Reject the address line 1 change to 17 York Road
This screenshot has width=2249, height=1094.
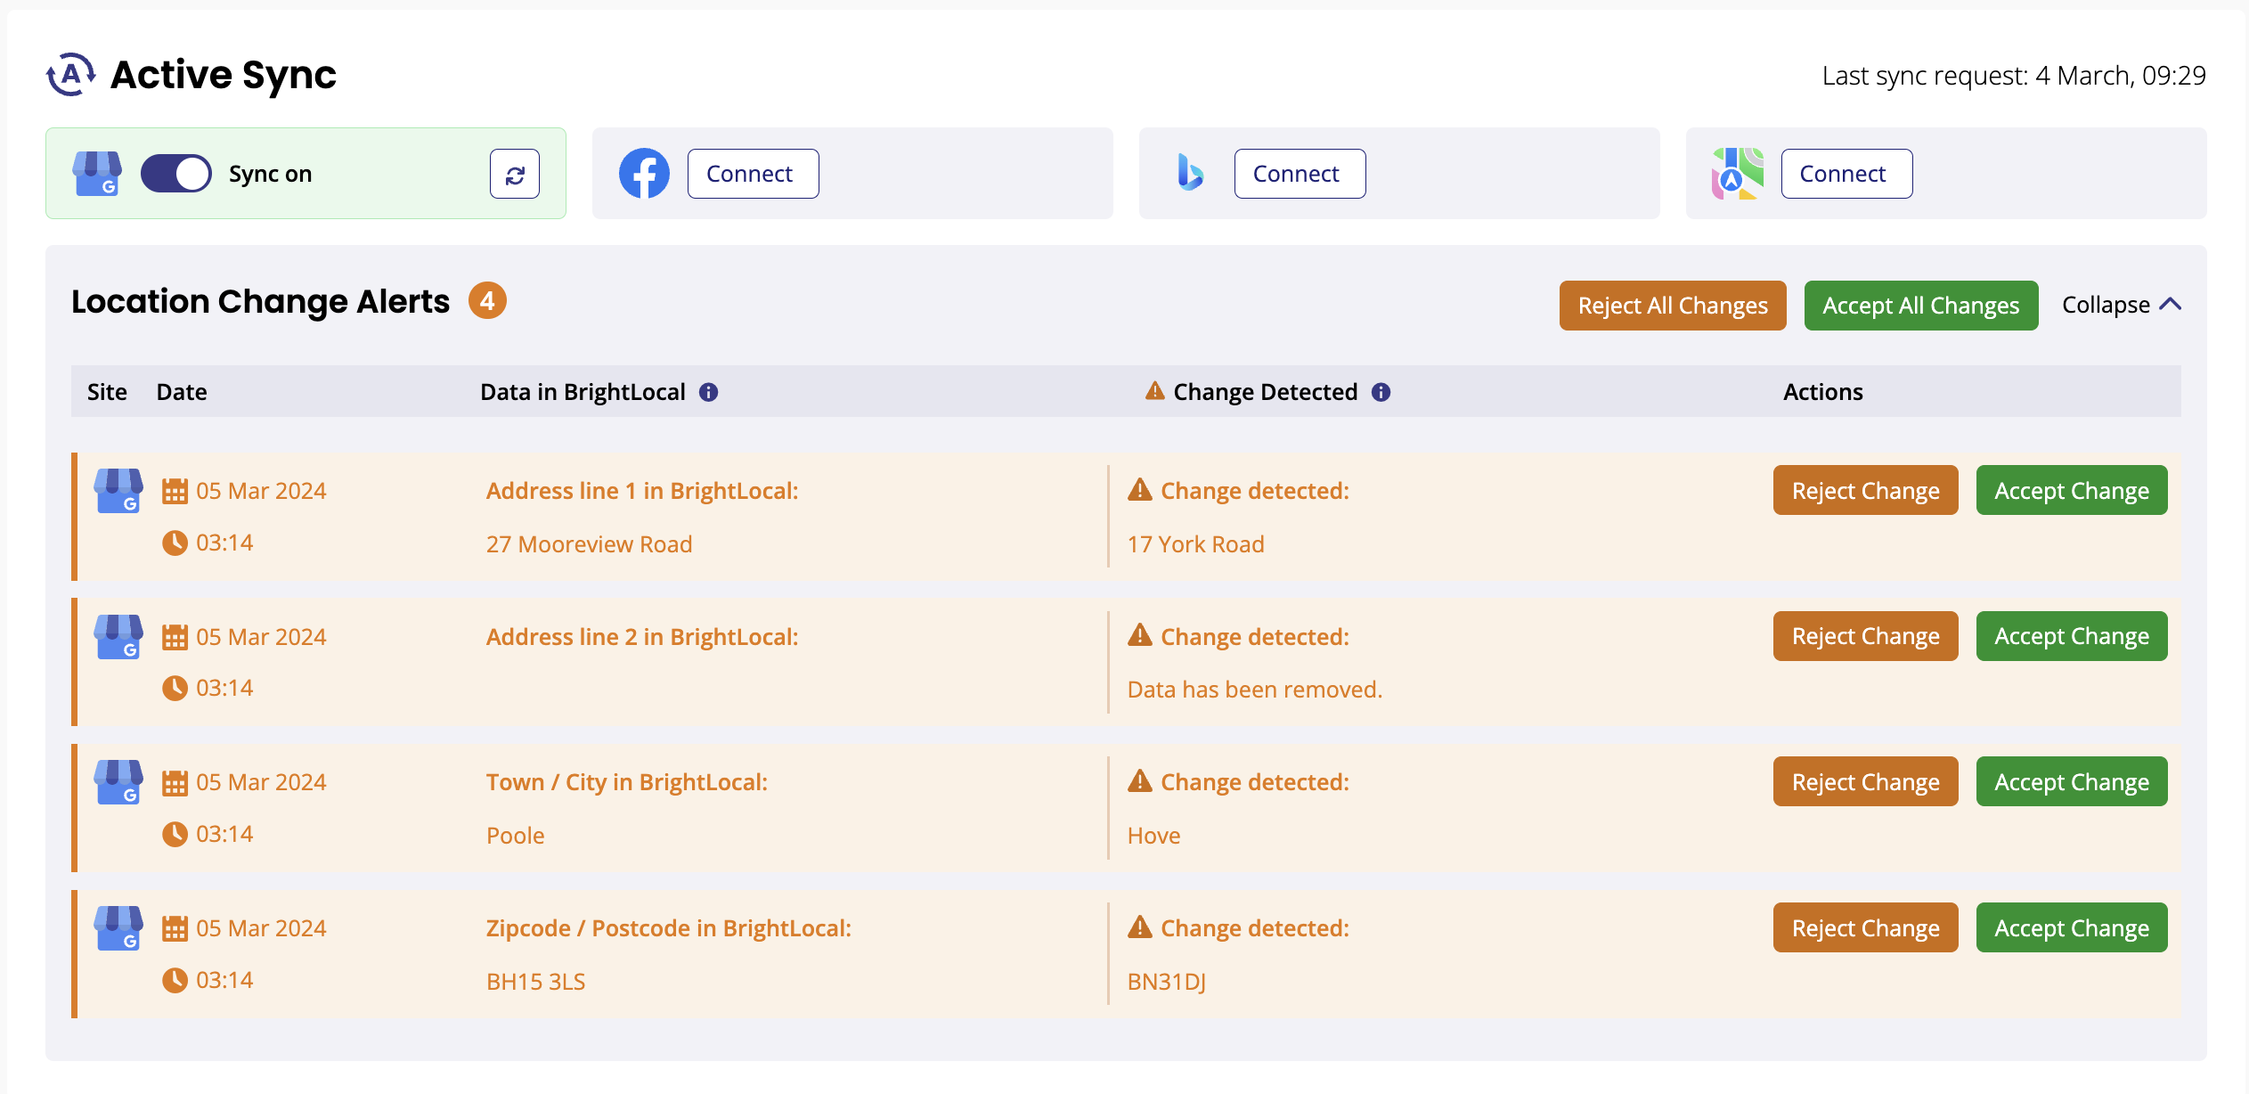[1865, 490]
